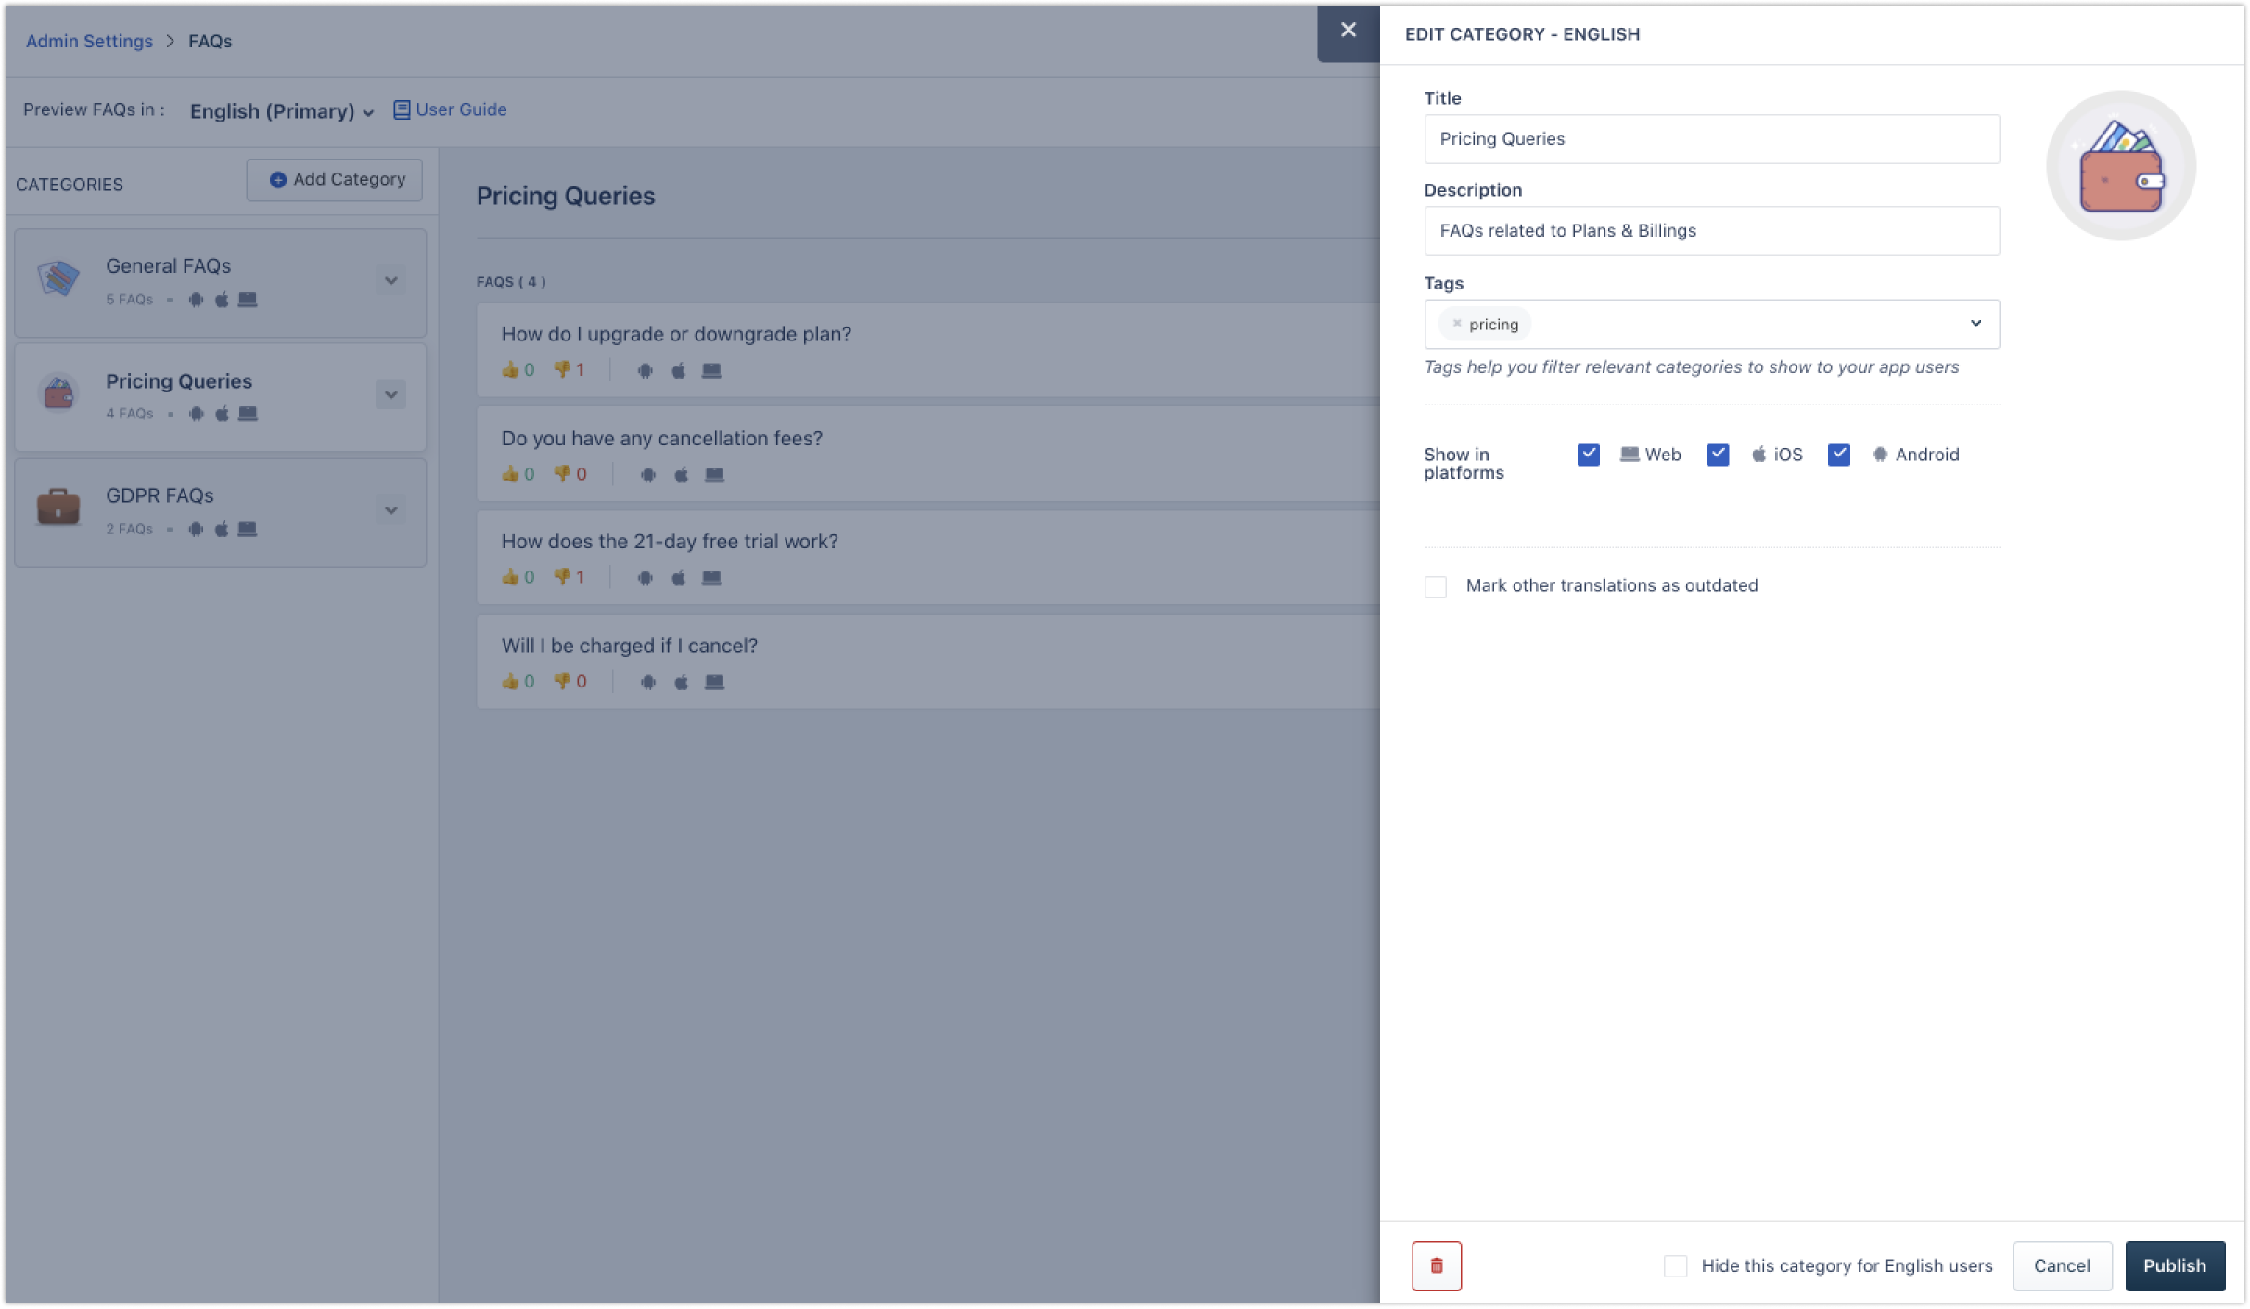Click the plus icon in Add Category

(277, 180)
